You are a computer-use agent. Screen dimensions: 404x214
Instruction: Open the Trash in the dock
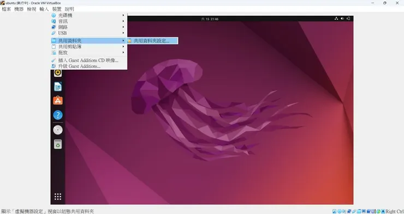point(58,144)
